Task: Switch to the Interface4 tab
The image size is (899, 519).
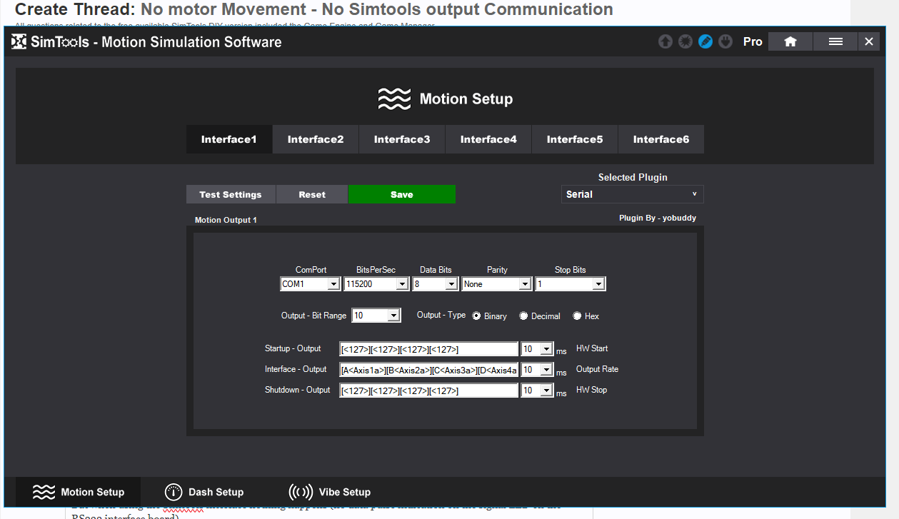Action: coord(488,139)
